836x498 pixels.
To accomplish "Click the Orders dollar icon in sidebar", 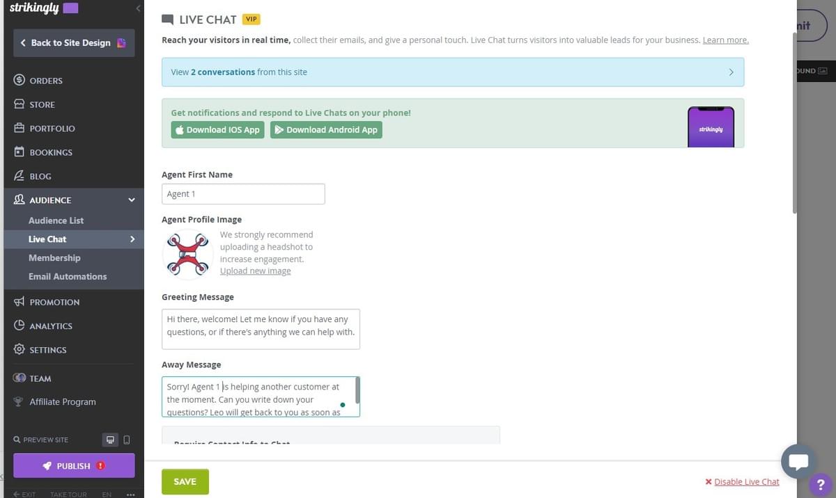I will tap(20, 80).
